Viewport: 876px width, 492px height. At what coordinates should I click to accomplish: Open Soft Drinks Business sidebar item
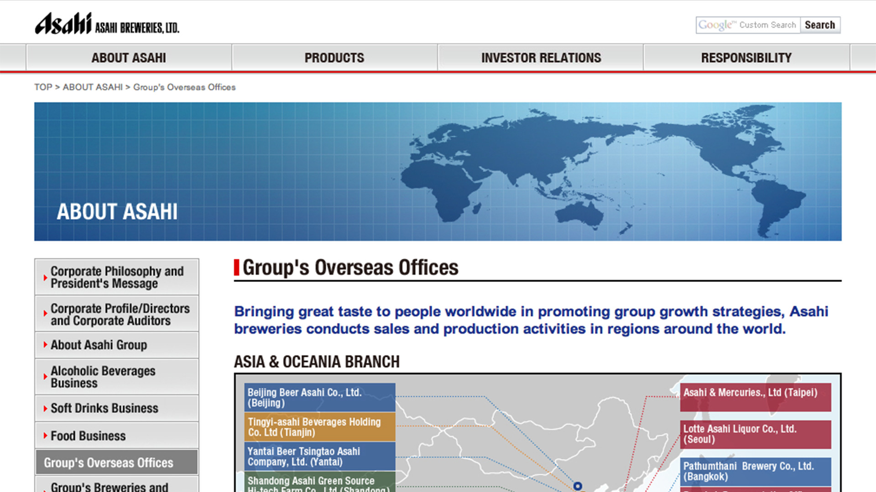(117, 408)
